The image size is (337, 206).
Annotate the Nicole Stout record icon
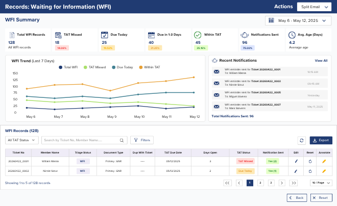[x=324, y=171]
